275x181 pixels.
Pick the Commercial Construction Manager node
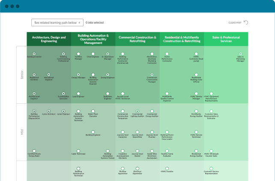tap(152, 74)
